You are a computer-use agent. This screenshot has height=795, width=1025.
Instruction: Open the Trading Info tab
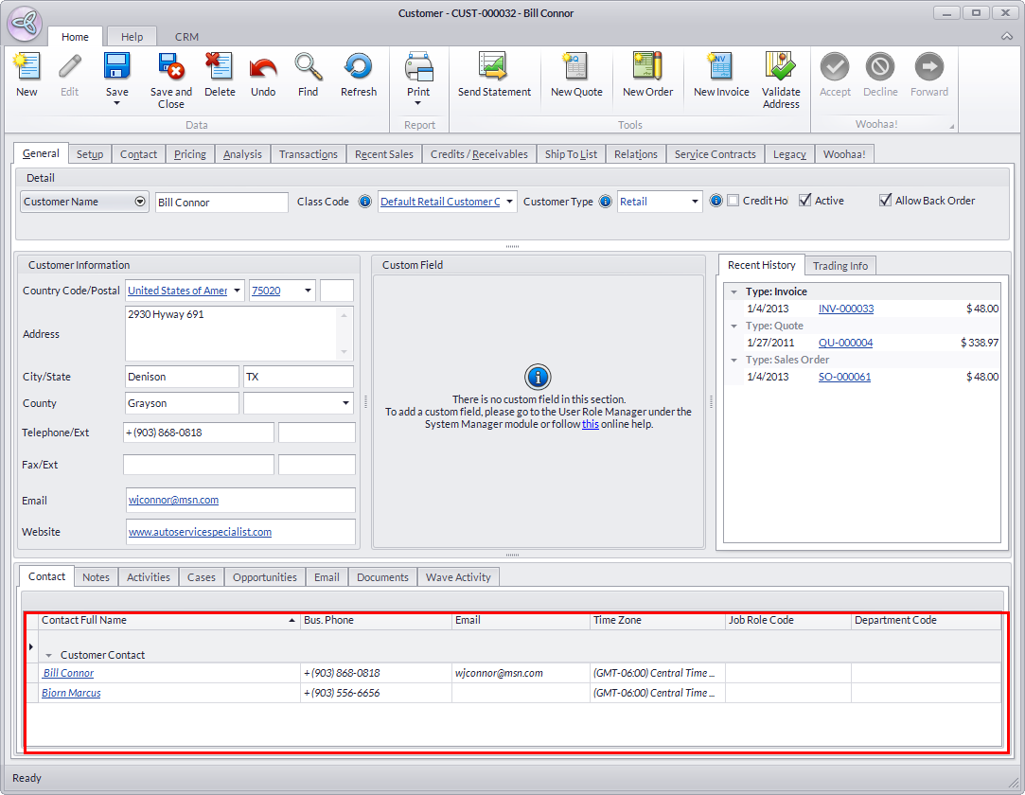840,266
